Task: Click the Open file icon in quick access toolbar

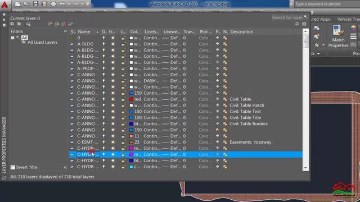Action: point(26,4)
